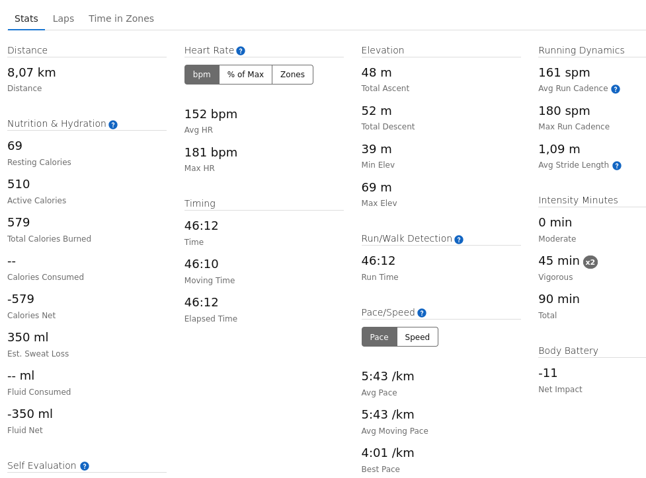Click the 180 spm Max Run Cadence value
646x478 pixels.
[x=565, y=111]
